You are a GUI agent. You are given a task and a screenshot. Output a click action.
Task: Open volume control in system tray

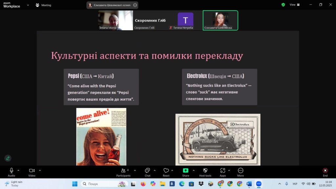tap(308, 184)
